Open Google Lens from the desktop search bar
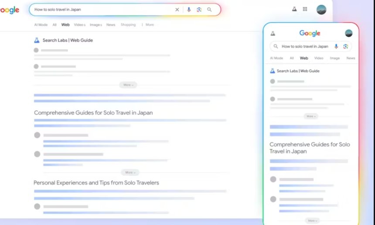Viewport: 375px width, 225px height. pyautogui.click(x=199, y=10)
